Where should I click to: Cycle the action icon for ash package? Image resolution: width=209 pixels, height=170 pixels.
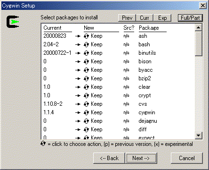coord(86,36)
